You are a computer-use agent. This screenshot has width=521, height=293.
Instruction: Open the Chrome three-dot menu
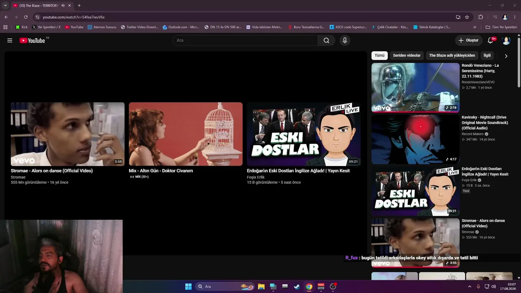click(x=515, y=17)
